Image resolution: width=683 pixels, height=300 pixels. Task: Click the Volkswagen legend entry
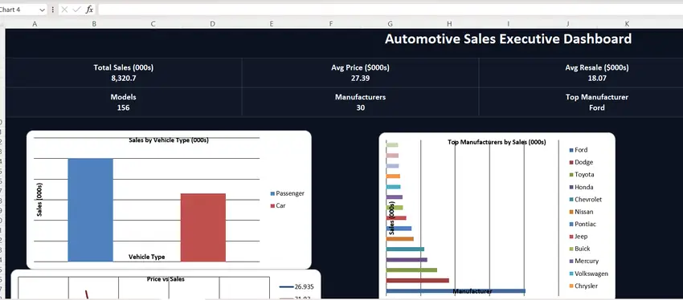point(588,274)
